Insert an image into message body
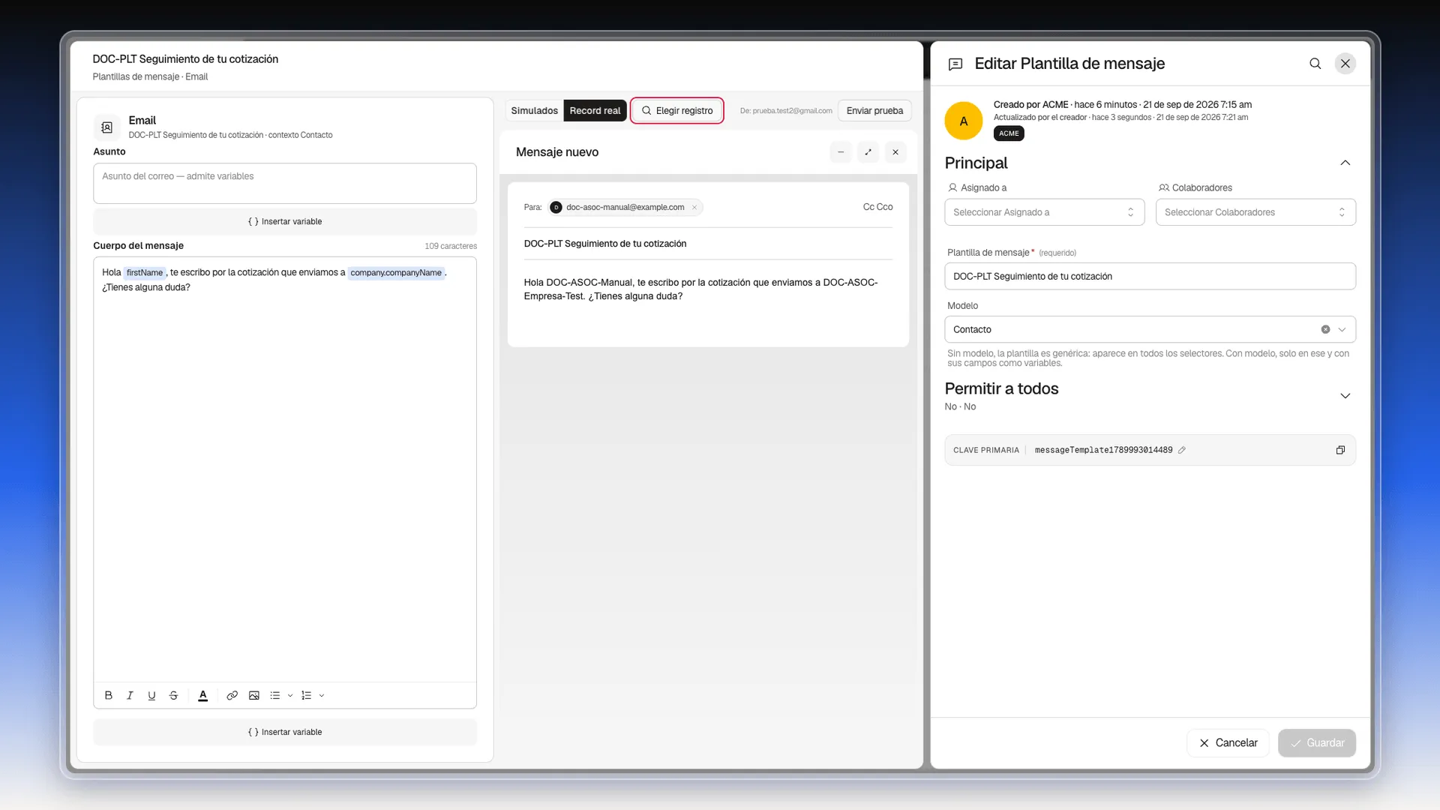The height and width of the screenshot is (810, 1440). tap(254, 695)
